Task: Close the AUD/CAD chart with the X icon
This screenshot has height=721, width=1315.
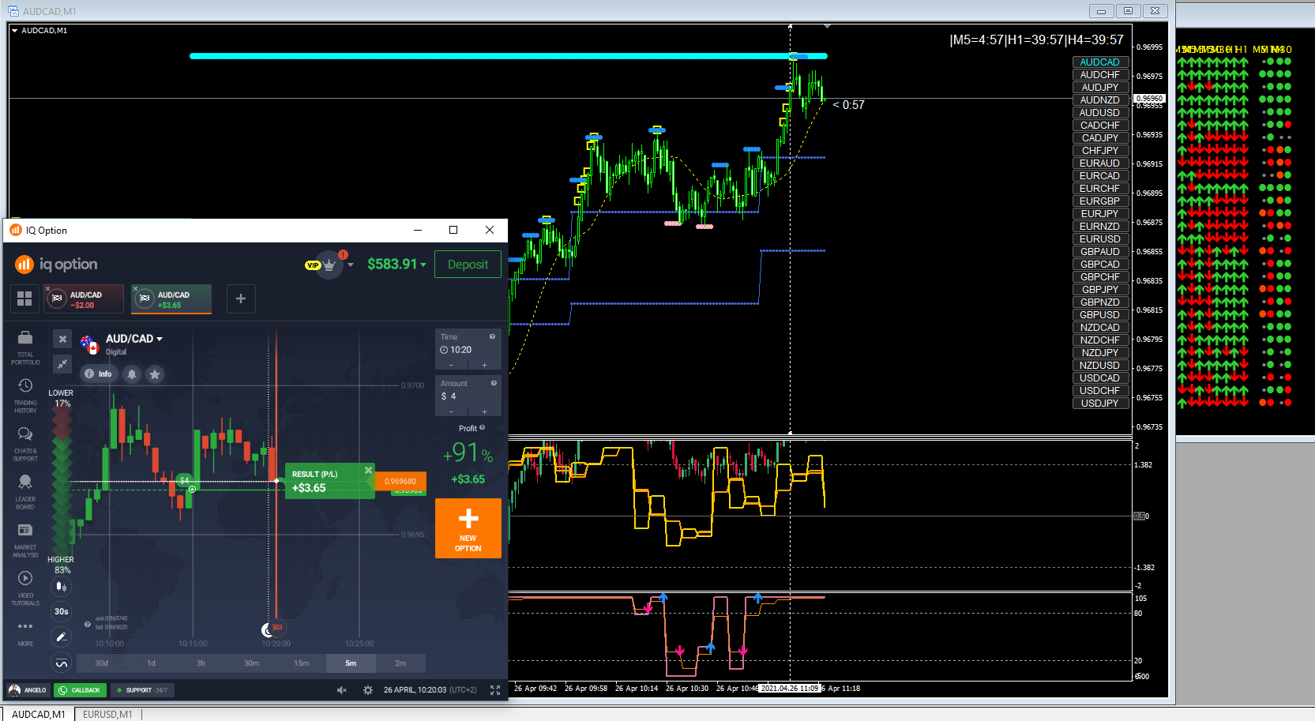Action: click(x=62, y=340)
